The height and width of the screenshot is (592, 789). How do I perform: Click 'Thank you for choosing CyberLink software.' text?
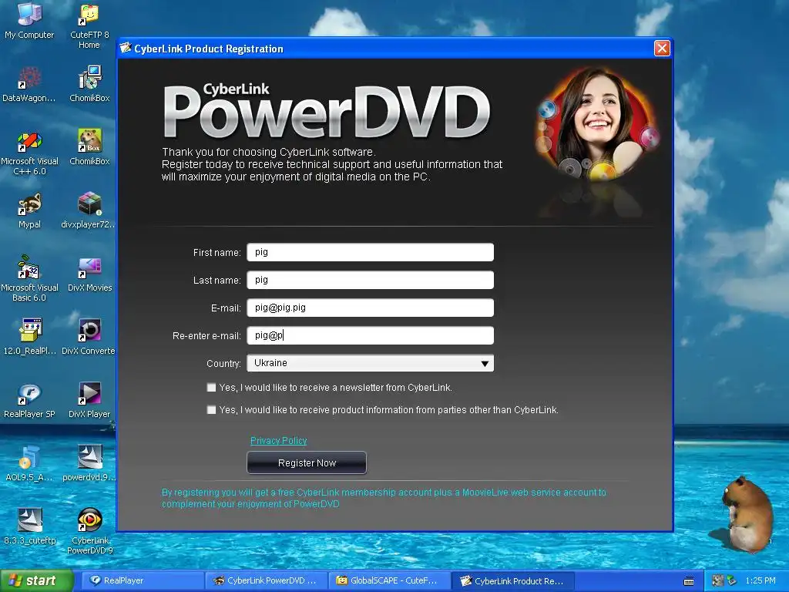coord(269,152)
